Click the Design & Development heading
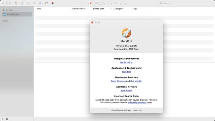 point(126,59)
